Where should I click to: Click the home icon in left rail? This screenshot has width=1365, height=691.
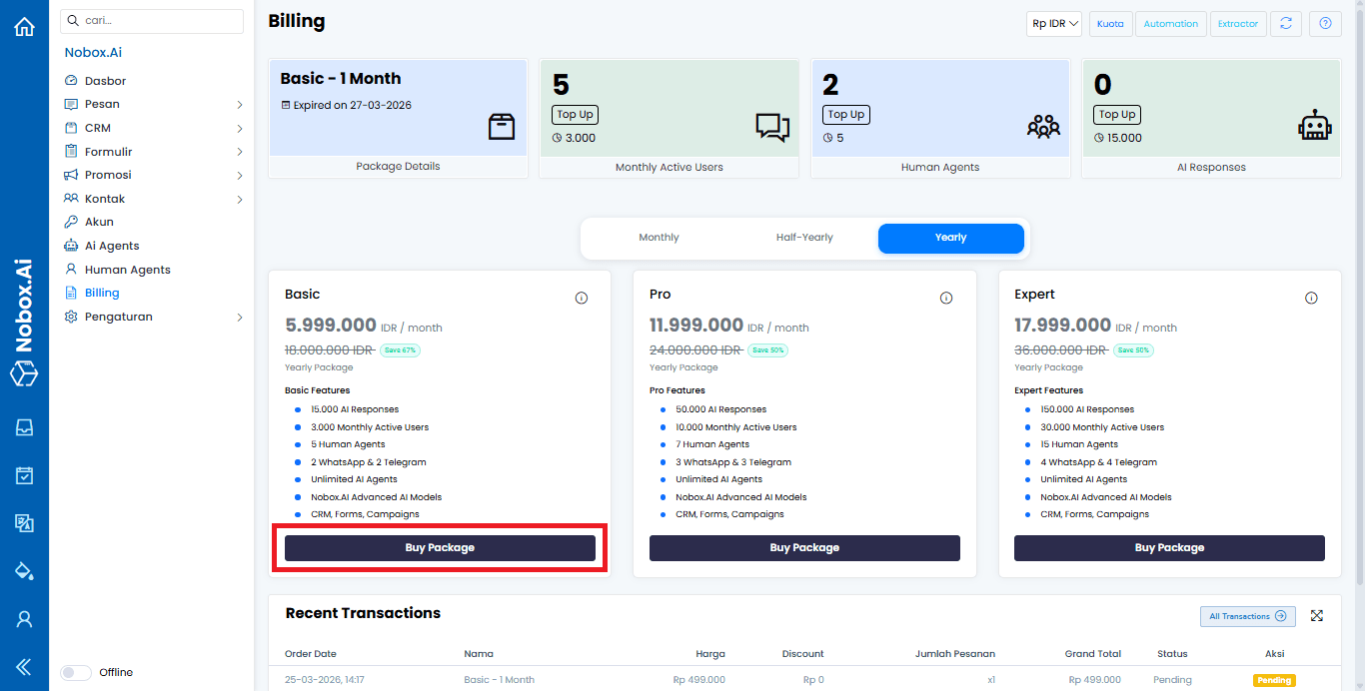[x=24, y=27]
